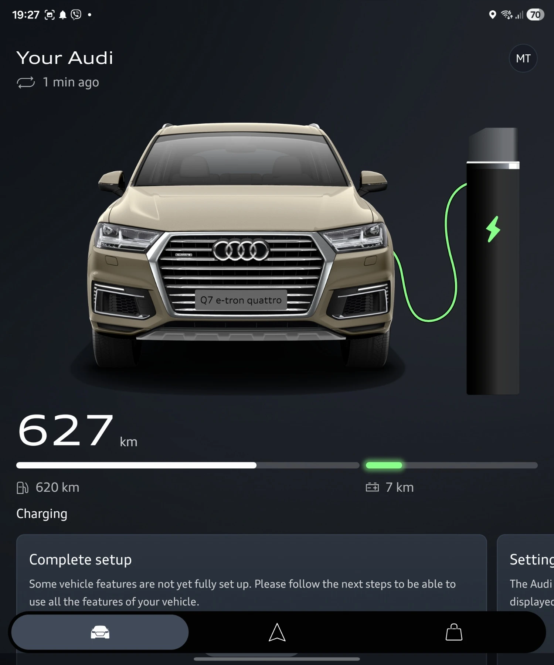Tap the Q7 e-tron quattro plate label
The height and width of the screenshot is (665, 554).
click(x=241, y=300)
